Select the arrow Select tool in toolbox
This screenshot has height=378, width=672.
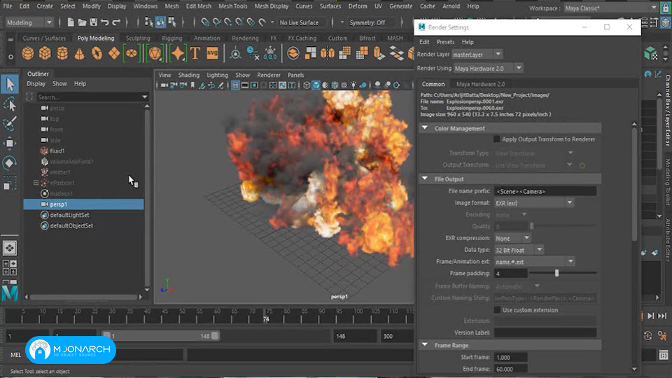pos(9,85)
